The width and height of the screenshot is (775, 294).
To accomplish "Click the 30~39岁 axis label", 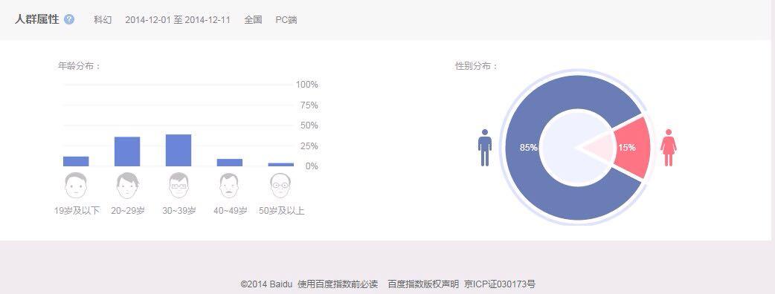I will [x=179, y=211].
